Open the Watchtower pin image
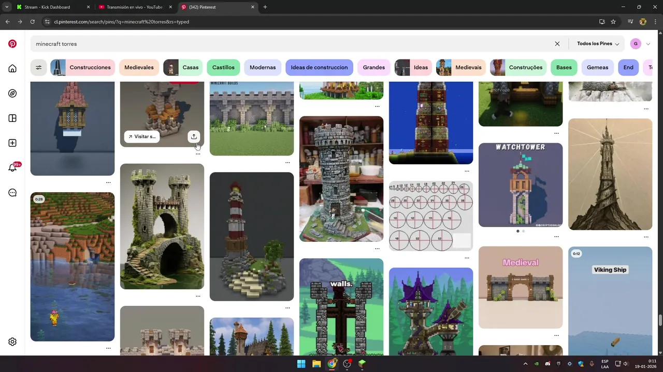Image resolution: width=663 pixels, height=372 pixels. 521,185
